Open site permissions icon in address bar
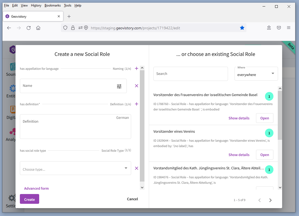Viewport: 299px width, 216px height. click(x=81, y=28)
